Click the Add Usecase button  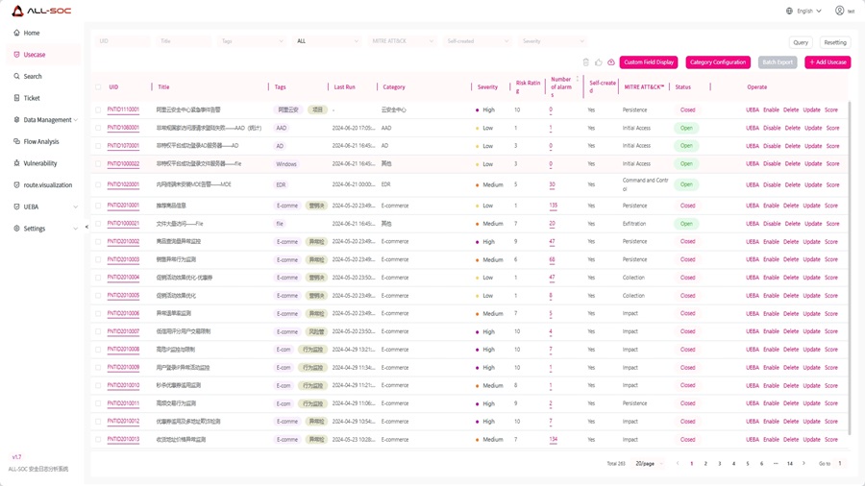828,62
